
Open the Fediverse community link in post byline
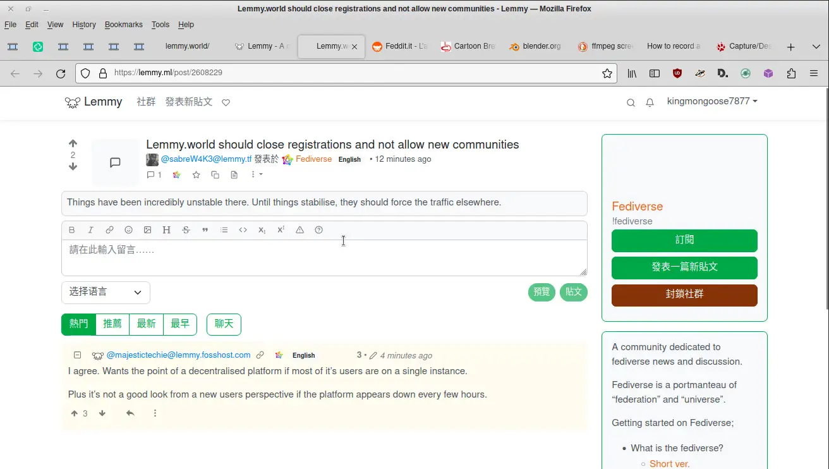coord(313,159)
